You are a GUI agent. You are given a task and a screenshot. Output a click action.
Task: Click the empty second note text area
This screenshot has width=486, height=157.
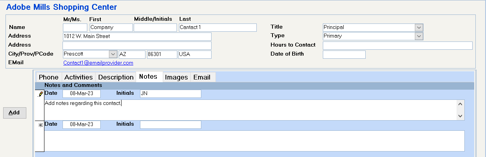[x=254, y=141]
